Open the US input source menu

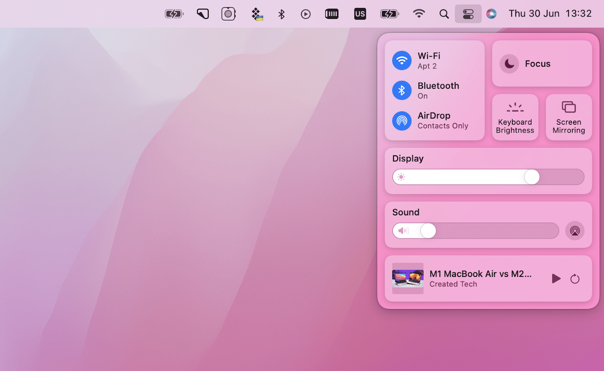tap(360, 14)
